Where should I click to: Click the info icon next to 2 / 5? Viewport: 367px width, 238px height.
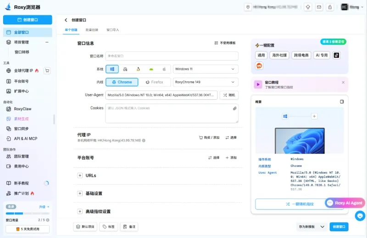48,220
